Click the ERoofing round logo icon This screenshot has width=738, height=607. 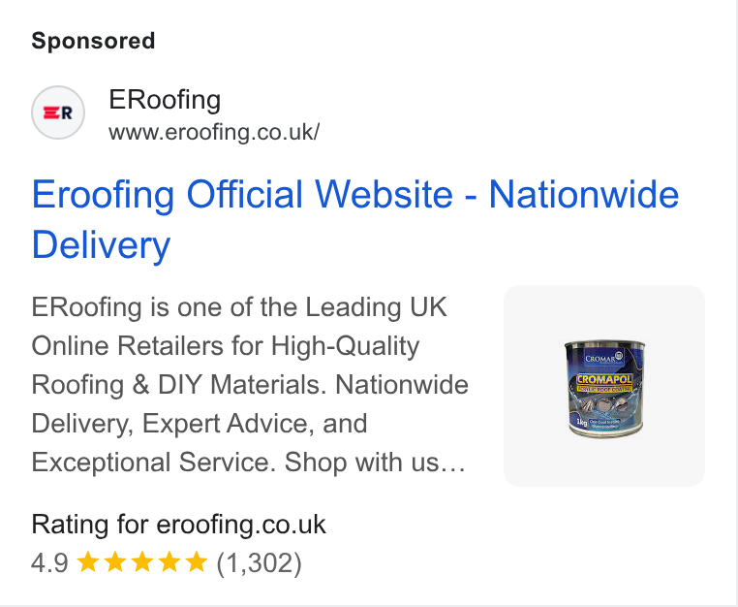pyautogui.click(x=58, y=112)
